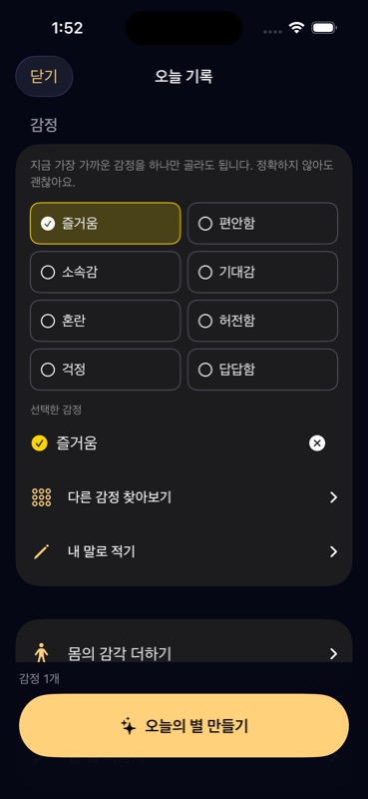Deselect the checked 즐거움 emotion option
Image resolution: width=368 pixels, height=799 pixels.
(x=106, y=223)
